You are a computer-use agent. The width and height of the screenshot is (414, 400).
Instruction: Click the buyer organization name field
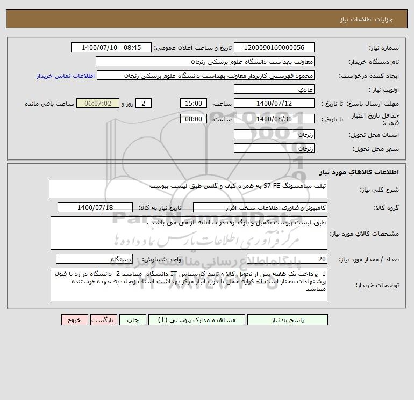coord(205,61)
